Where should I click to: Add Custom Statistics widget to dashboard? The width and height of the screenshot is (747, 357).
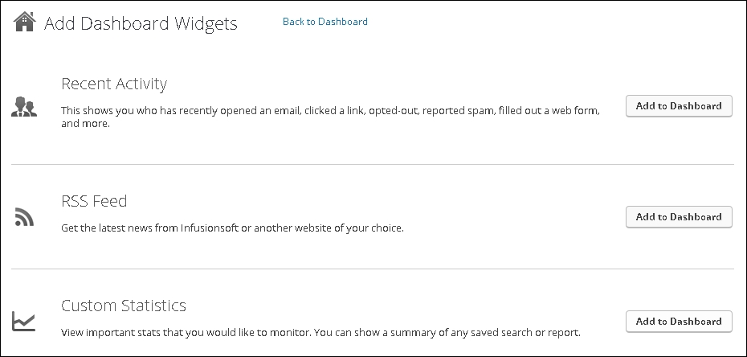pos(679,322)
